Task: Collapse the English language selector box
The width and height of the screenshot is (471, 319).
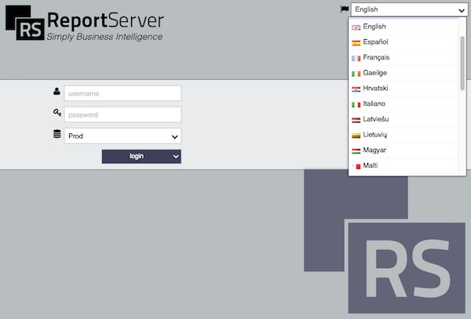Action: coord(409,9)
